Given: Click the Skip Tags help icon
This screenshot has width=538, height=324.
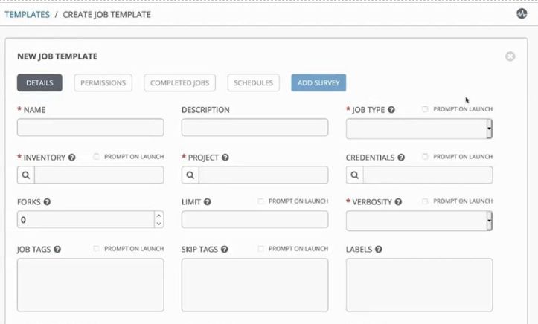Looking at the screenshot, I should click(224, 250).
